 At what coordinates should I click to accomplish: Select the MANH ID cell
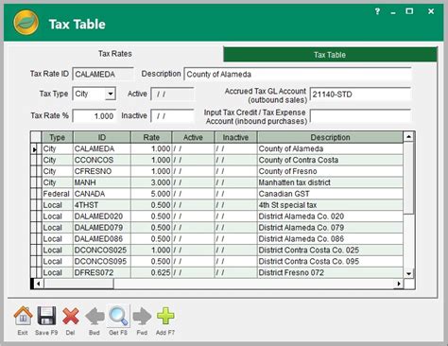(102, 182)
